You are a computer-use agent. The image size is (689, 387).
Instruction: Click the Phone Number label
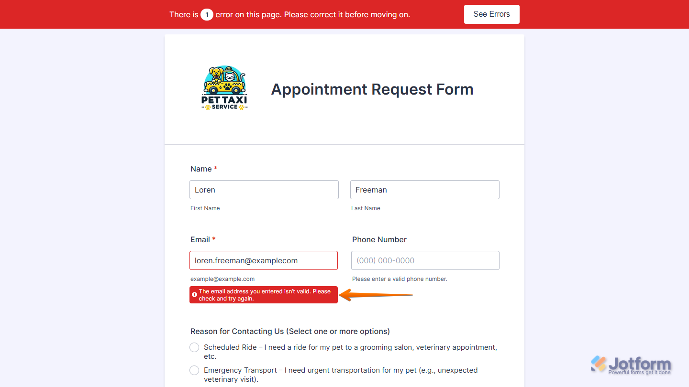pyautogui.click(x=379, y=239)
